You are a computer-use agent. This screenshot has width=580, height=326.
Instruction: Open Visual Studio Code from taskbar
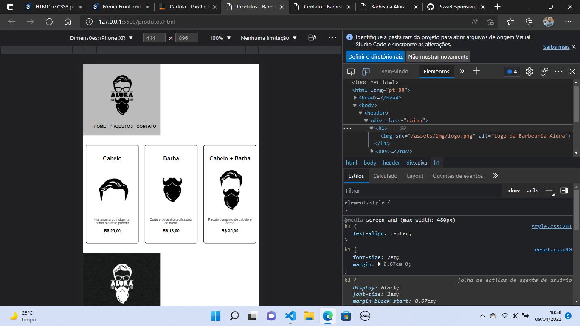(290, 316)
